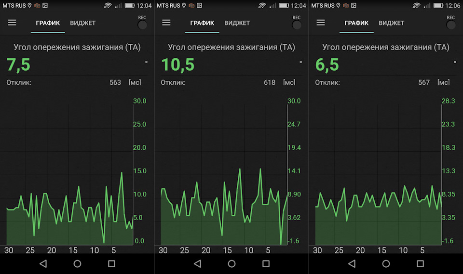463x274 pixels.
Task: Tap Android home button under the 7,5 screen
Action: (77, 264)
